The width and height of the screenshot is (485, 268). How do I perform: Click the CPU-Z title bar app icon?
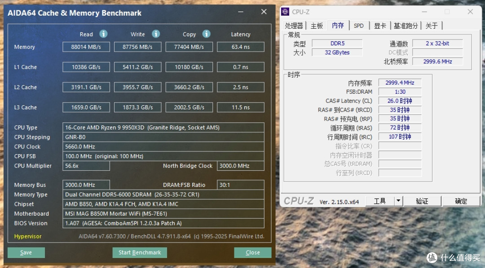[x=285, y=12]
